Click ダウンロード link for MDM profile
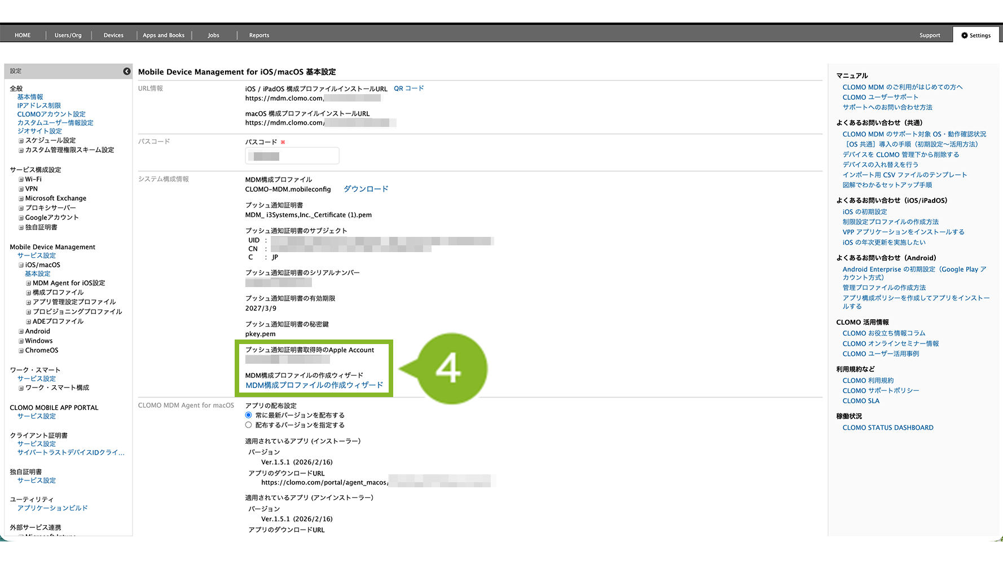 click(366, 189)
